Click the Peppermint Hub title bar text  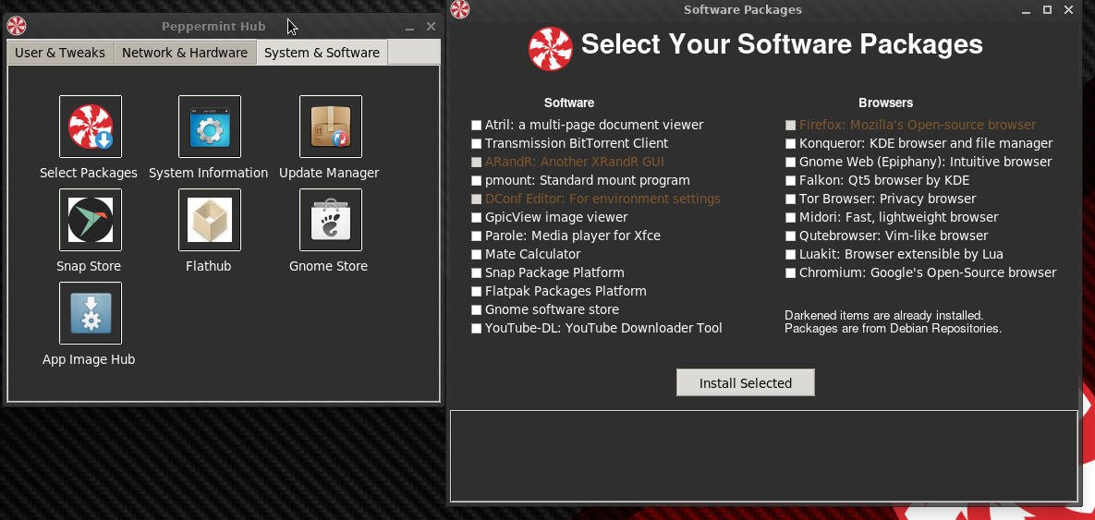pyautogui.click(x=213, y=27)
